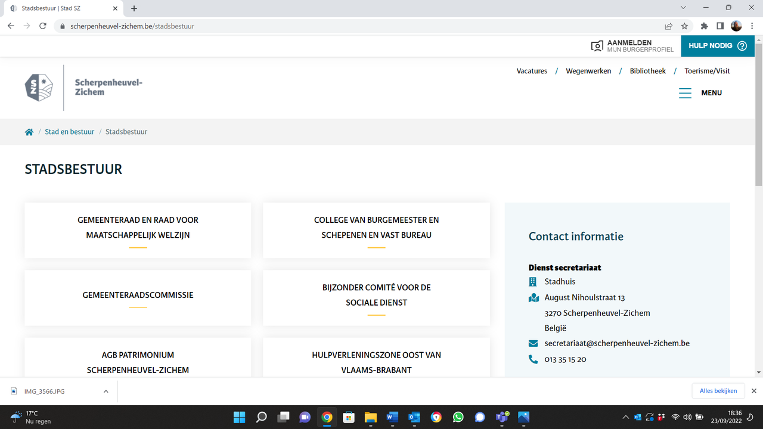The width and height of the screenshot is (763, 429).
Task: Toggle the browser side panel icon
Action: tap(720, 26)
